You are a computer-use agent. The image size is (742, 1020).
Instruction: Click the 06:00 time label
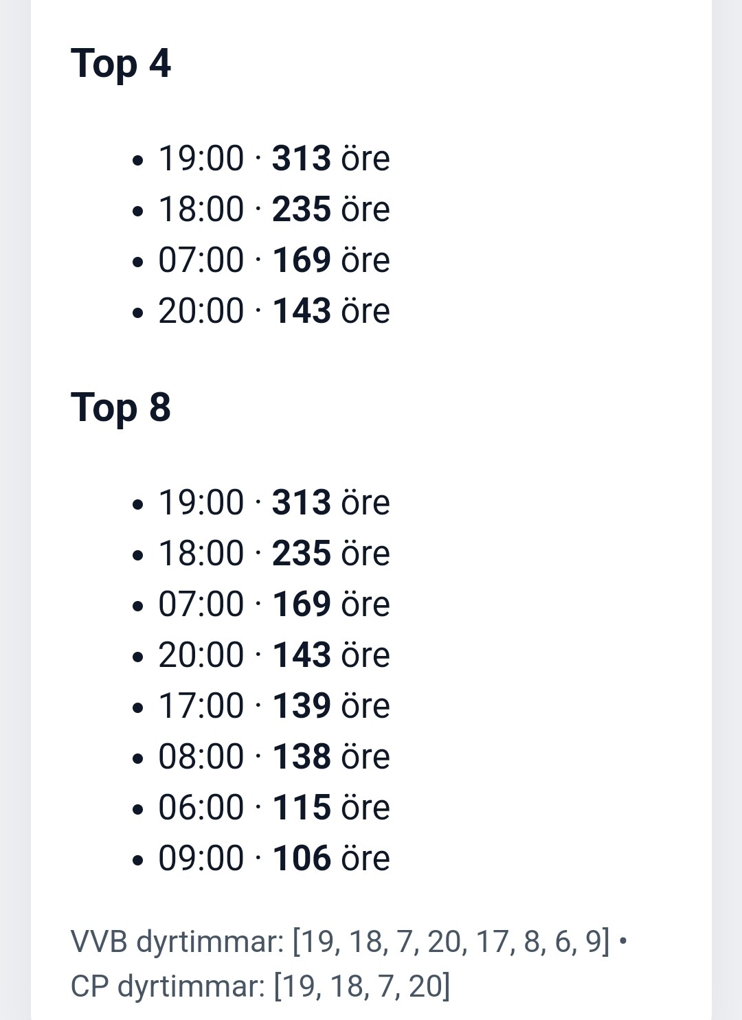[201, 808]
